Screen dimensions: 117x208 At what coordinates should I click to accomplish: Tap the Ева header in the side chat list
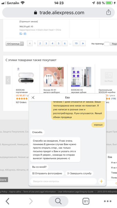coord(110,157)
